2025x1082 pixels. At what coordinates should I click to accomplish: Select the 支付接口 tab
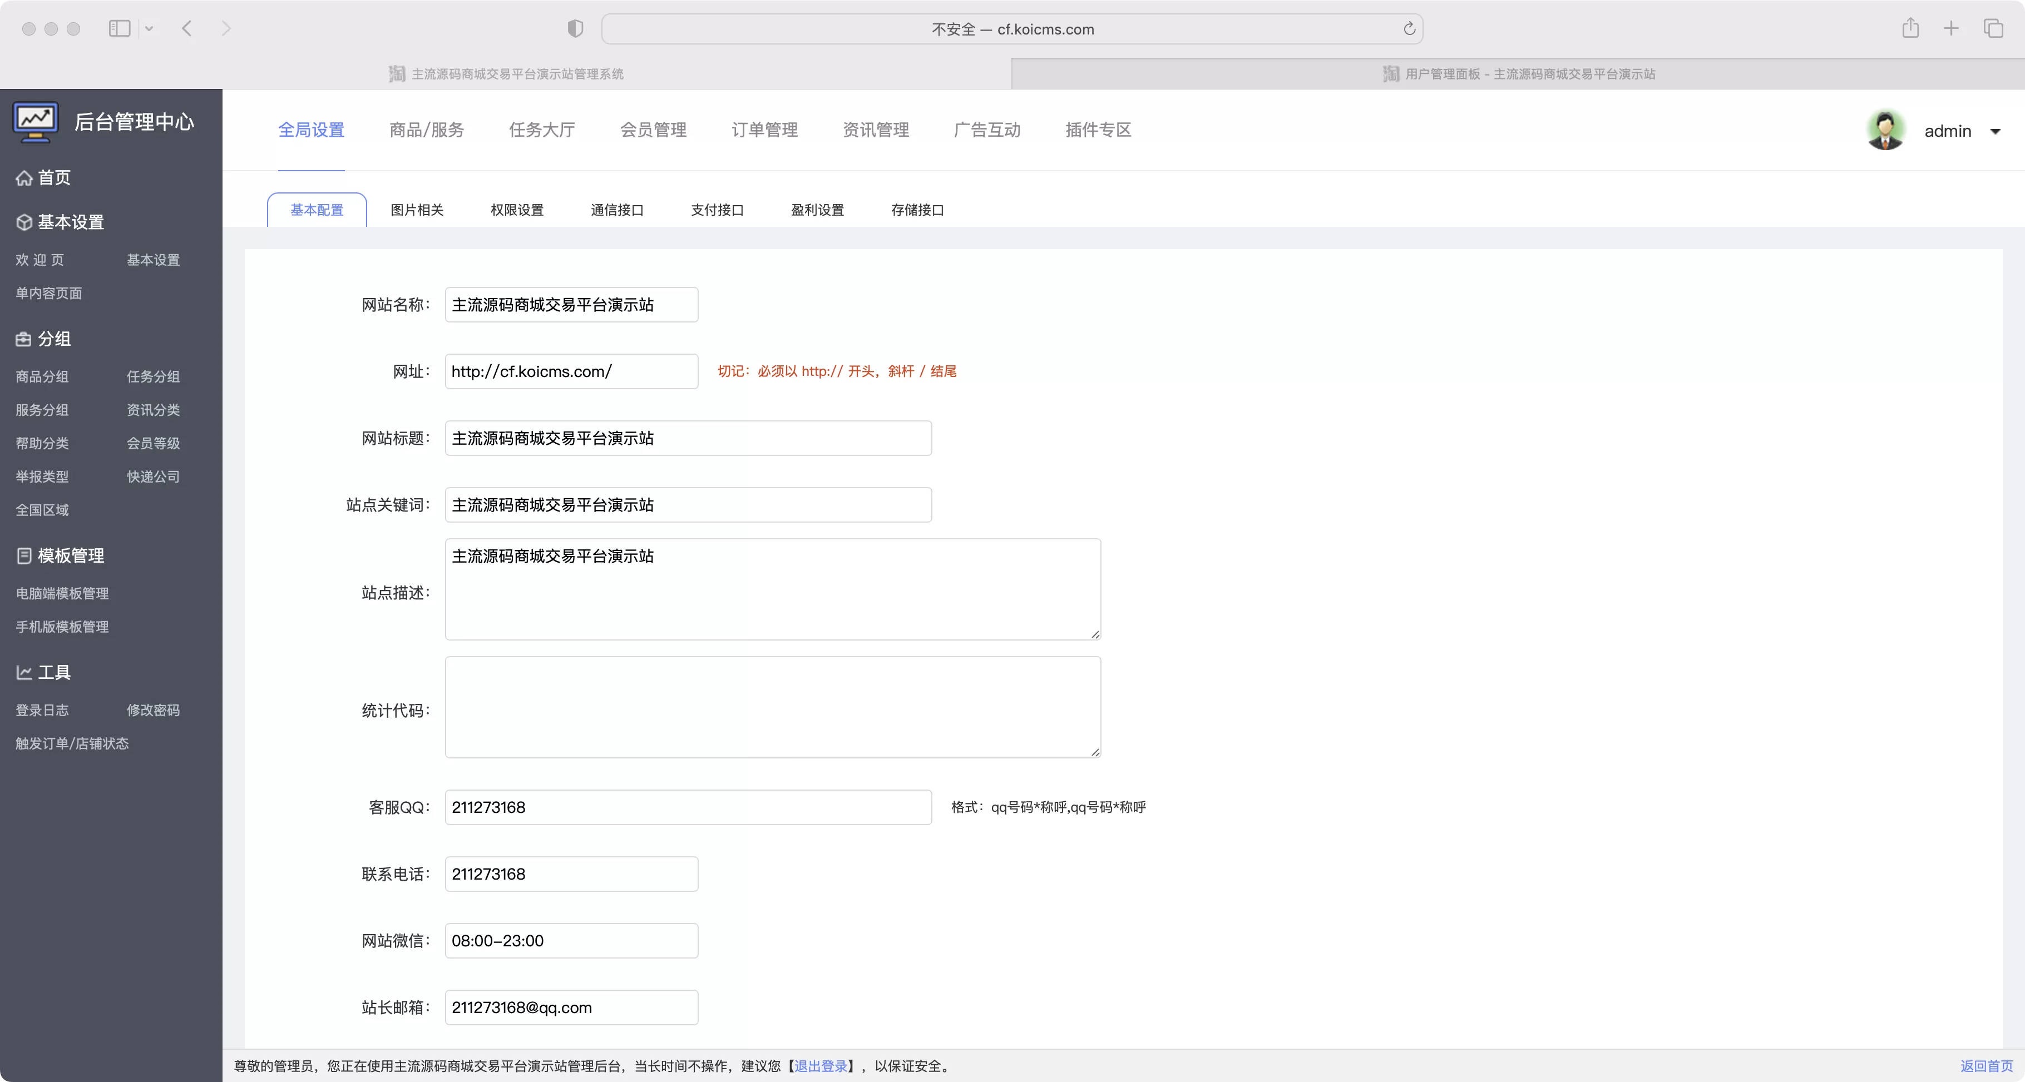click(718, 210)
